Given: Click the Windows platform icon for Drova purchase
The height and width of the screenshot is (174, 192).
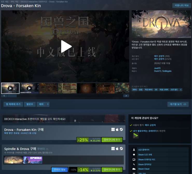Looking at the screenshot, I should click(x=113, y=130).
